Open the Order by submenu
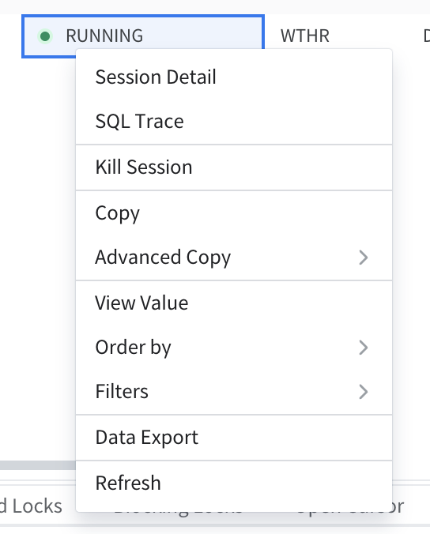 234,348
